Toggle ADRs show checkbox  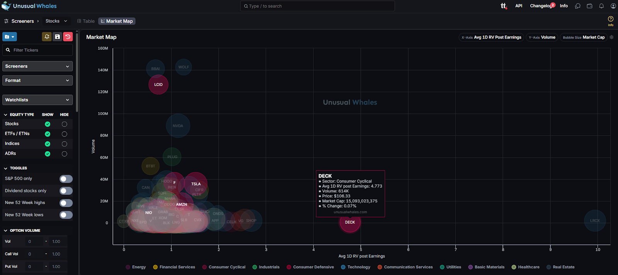pos(48,154)
